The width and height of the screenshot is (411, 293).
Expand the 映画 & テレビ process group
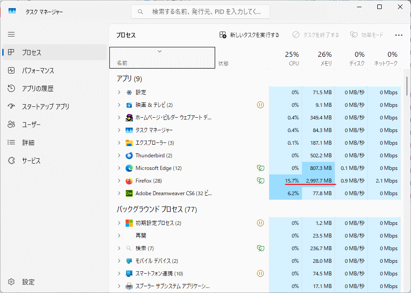pos(119,105)
